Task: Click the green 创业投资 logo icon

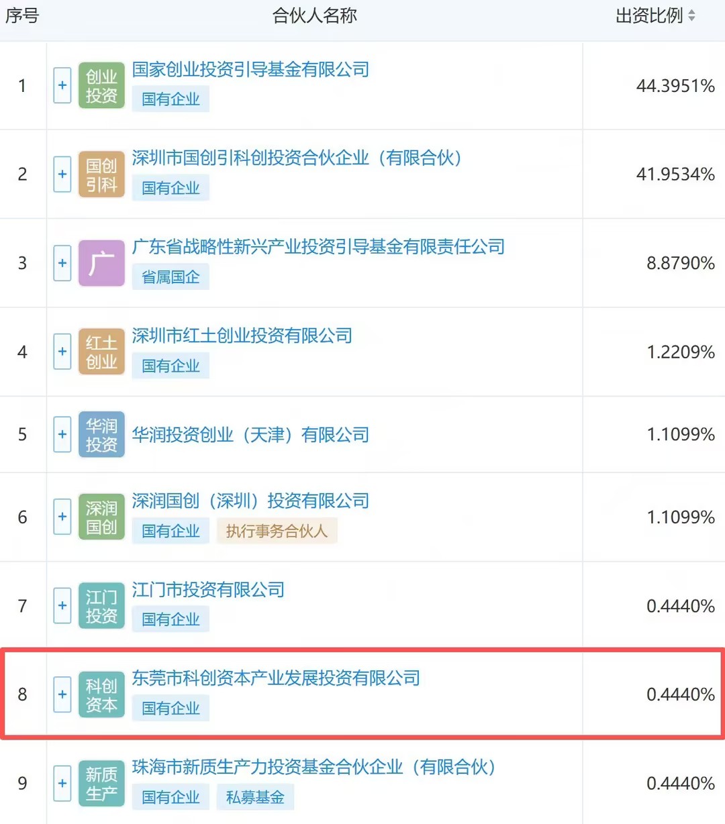Action: point(101,86)
